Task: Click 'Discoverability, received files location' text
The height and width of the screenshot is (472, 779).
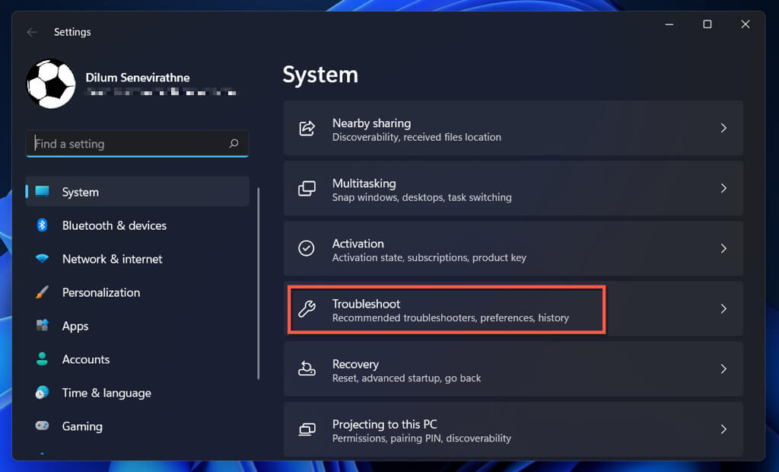Action: click(416, 137)
